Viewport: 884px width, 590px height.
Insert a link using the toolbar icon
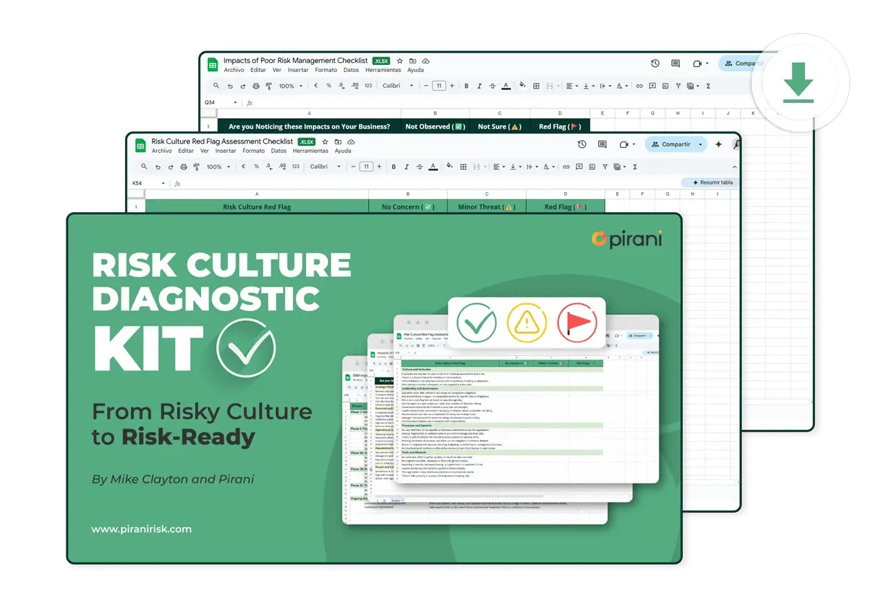click(566, 166)
